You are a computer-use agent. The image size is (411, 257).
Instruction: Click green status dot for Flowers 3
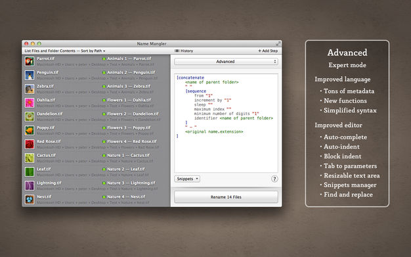point(104,128)
